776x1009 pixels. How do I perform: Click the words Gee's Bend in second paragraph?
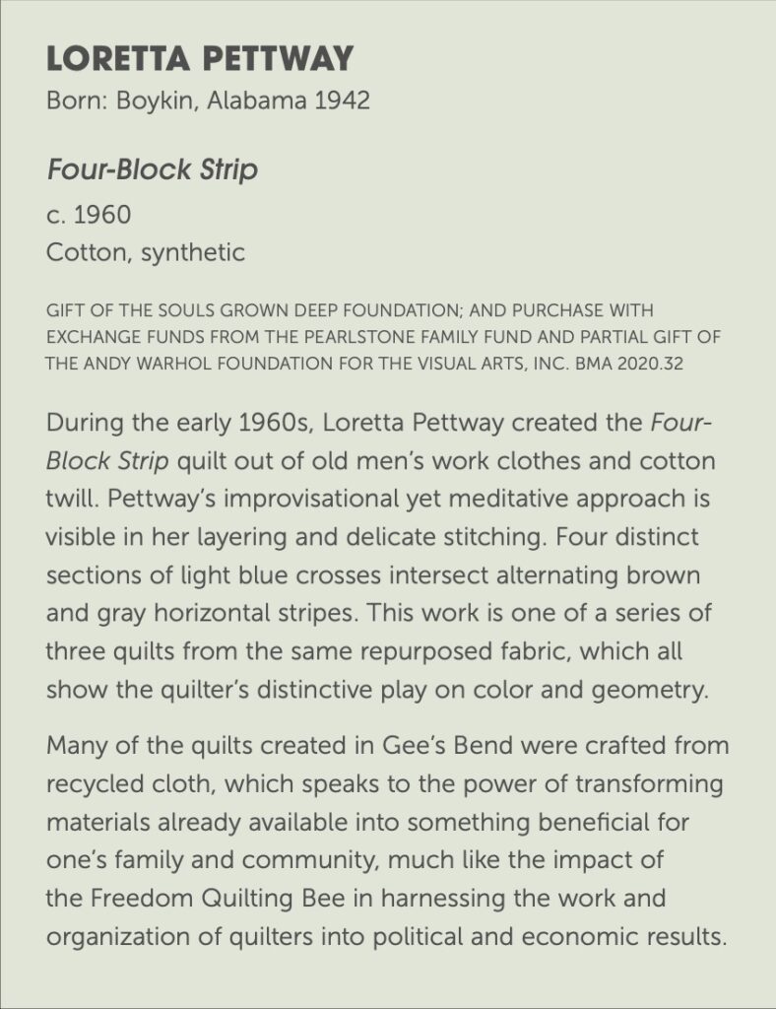(447, 746)
